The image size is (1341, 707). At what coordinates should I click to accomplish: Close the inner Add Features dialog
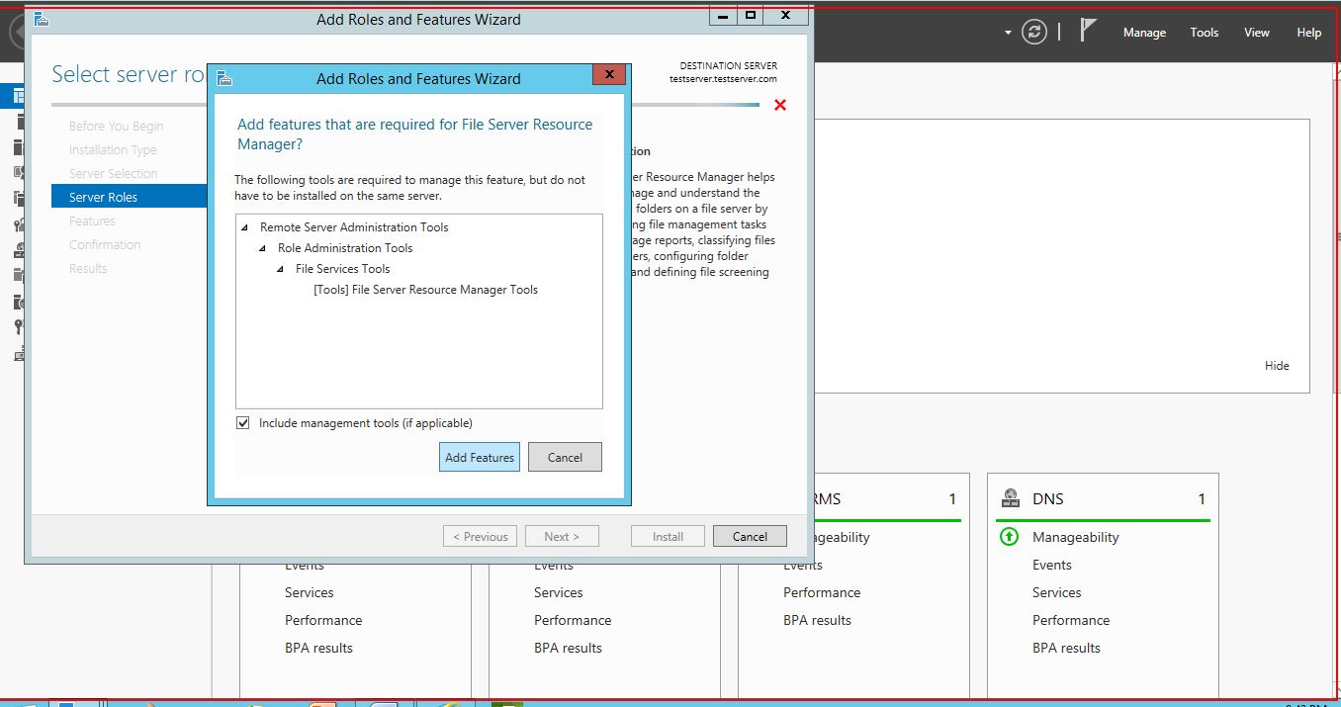[x=609, y=74]
